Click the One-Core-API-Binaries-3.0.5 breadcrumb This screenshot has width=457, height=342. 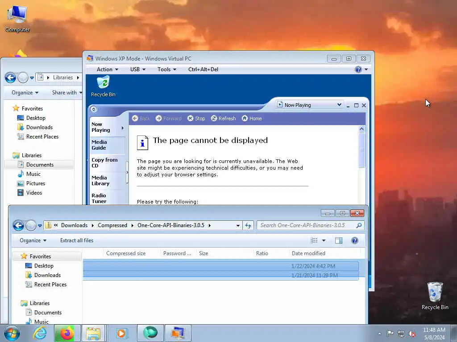coord(171,225)
